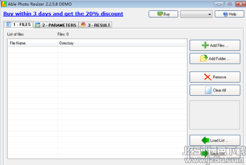Sort by the Directory column header
The width and height of the screenshot is (246, 165).
(122, 43)
